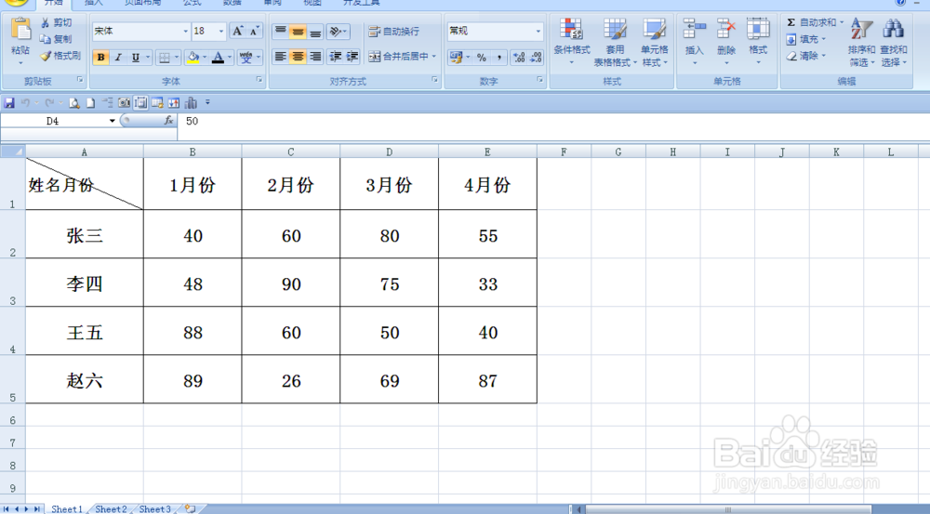Click the Format cells (格式) icon
Viewport: 930px width, 514px height.
pos(758,29)
